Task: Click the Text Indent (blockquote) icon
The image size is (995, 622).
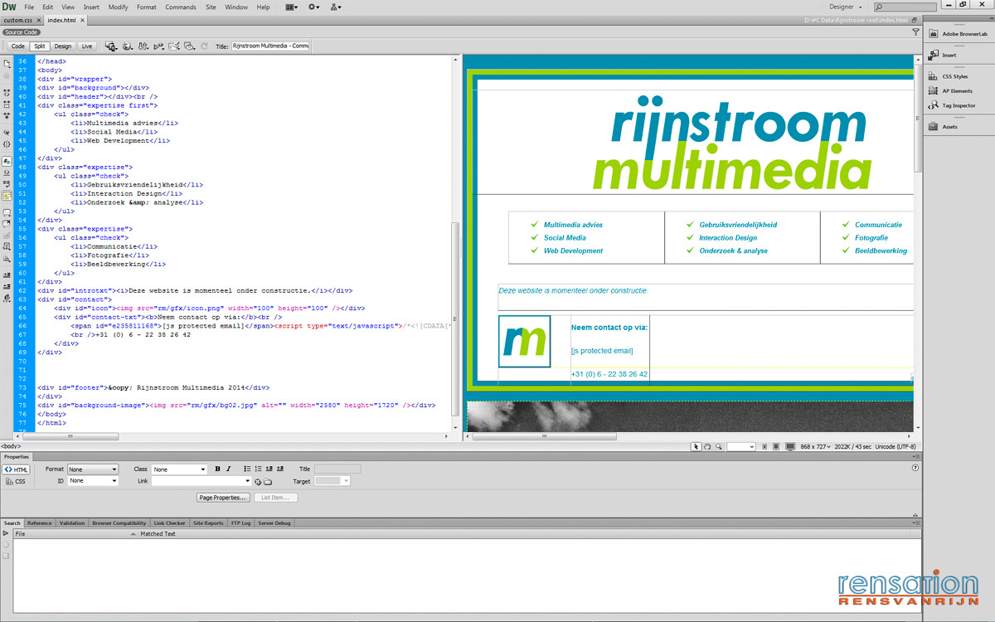Action: (x=280, y=469)
